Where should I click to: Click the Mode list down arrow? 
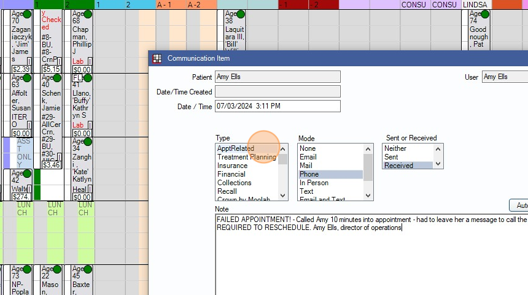point(368,196)
